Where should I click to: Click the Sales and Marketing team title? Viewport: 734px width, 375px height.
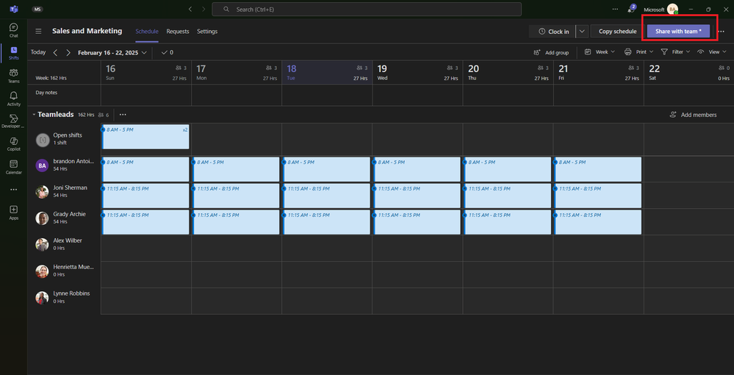tap(87, 31)
